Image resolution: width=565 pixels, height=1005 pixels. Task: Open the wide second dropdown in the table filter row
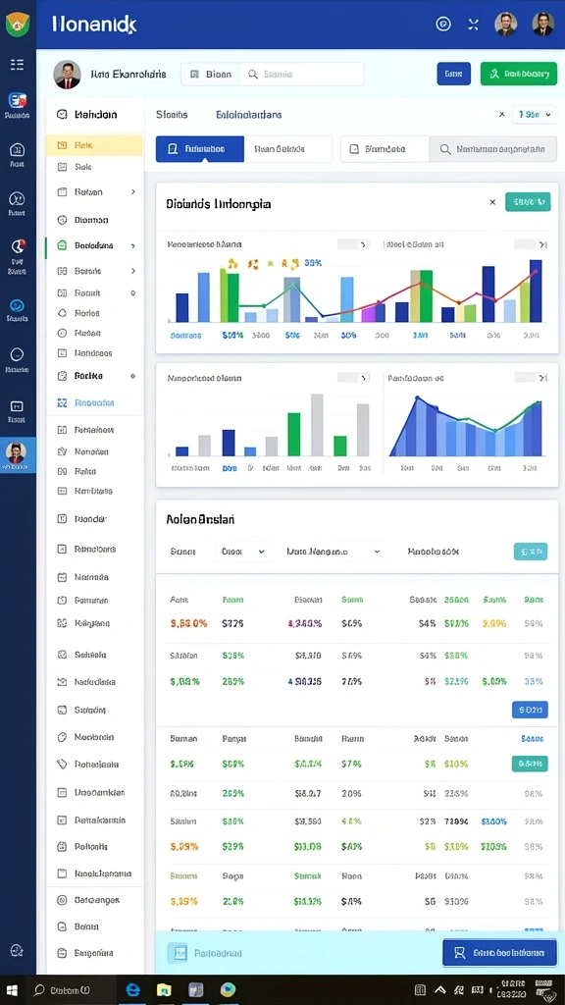pyautogui.click(x=334, y=552)
